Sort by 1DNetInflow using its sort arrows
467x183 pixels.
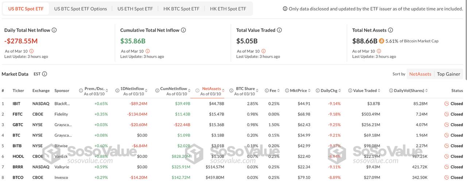point(147,90)
